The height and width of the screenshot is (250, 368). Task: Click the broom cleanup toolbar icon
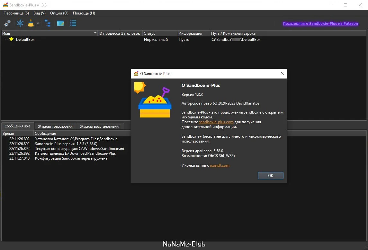31,23
